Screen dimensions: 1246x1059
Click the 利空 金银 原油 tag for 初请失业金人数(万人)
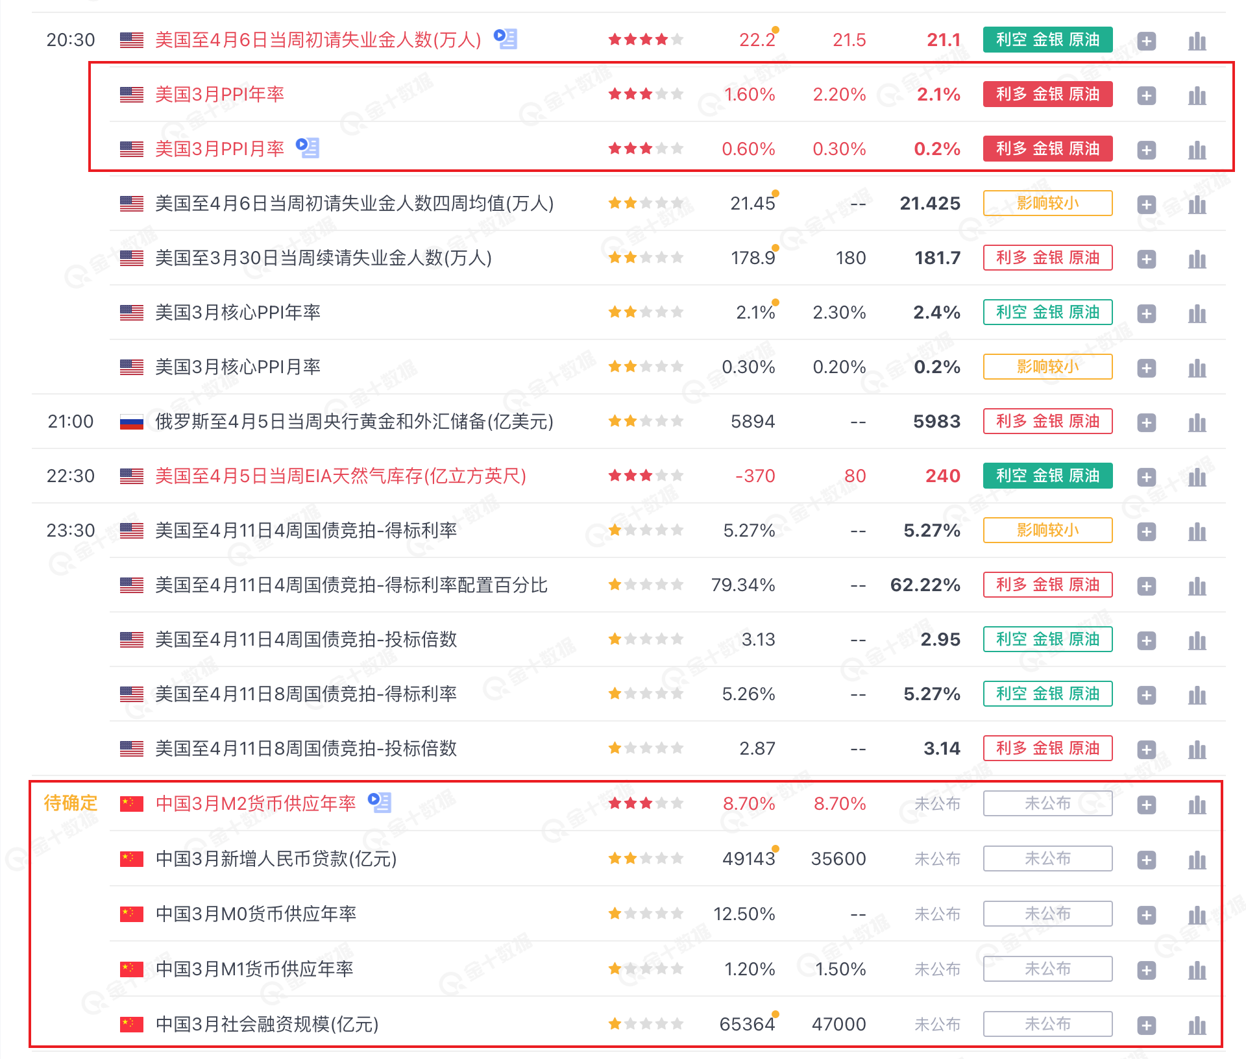(1047, 40)
